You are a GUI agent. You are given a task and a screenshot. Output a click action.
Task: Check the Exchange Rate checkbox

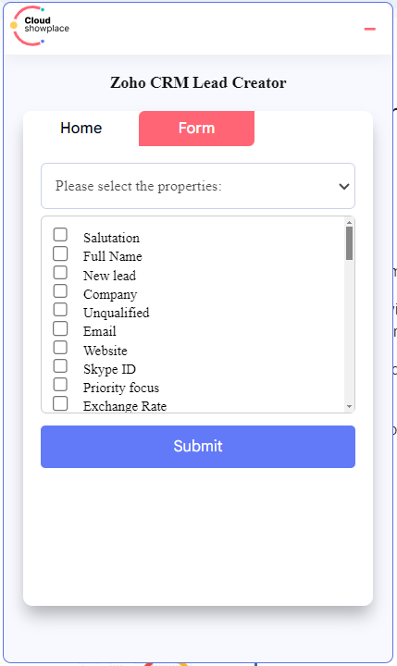click(x=60, y=403)
